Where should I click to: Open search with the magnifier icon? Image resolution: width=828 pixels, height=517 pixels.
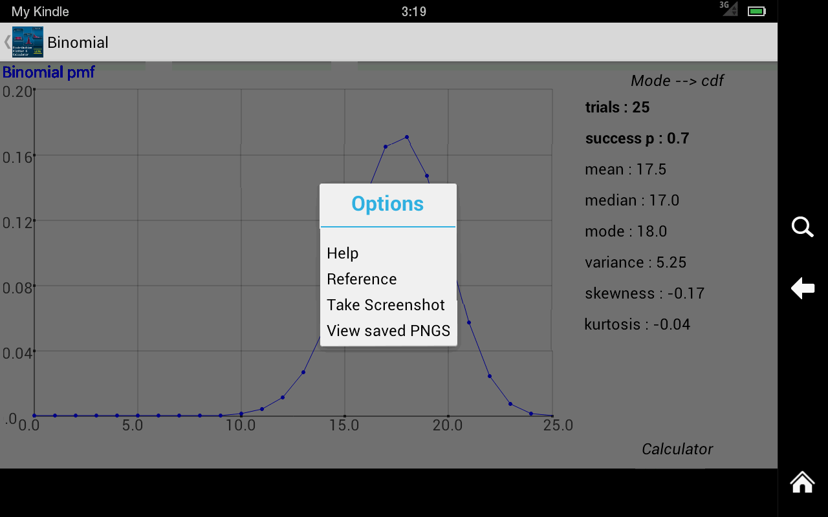click(802, 227)
